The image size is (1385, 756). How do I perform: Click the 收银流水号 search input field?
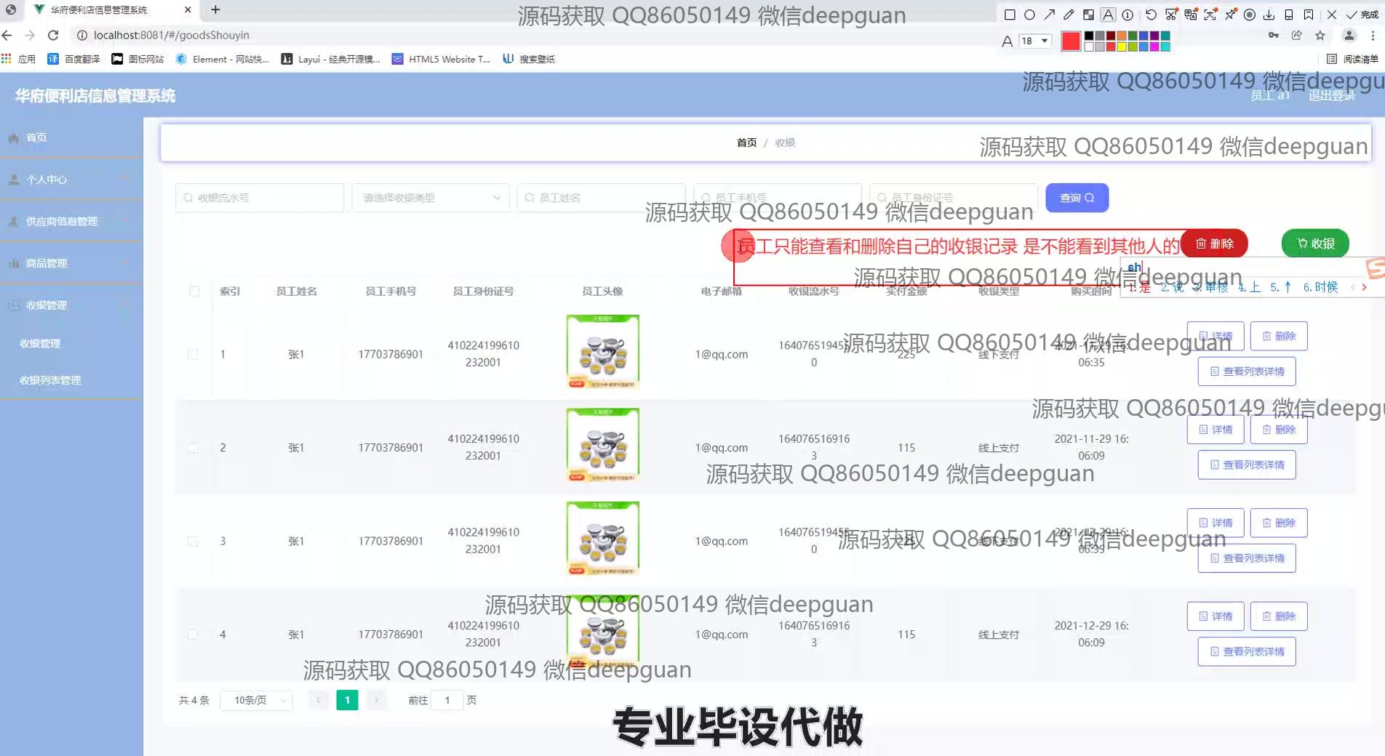pyautogui.click(x=260, y=198)
